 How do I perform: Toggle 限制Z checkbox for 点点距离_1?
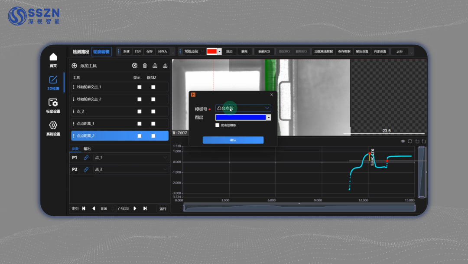[153, 124]
